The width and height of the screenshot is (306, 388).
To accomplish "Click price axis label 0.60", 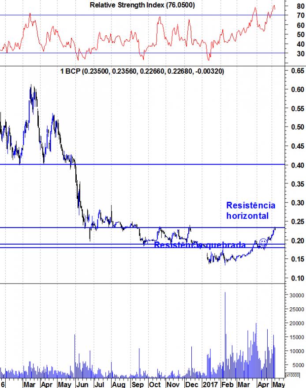I will [298, 90].
